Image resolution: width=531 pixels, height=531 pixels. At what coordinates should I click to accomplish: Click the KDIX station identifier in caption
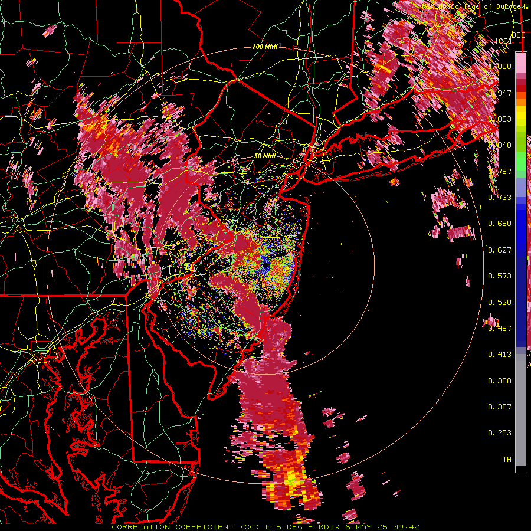330,527
